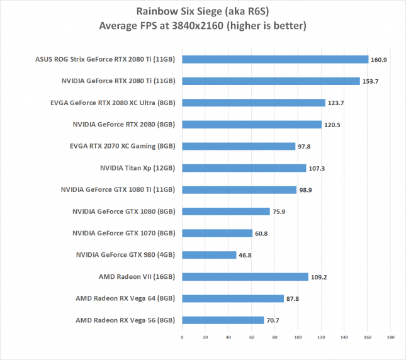
Task: Click the bar for GTX 980
Action: [209, 255]
